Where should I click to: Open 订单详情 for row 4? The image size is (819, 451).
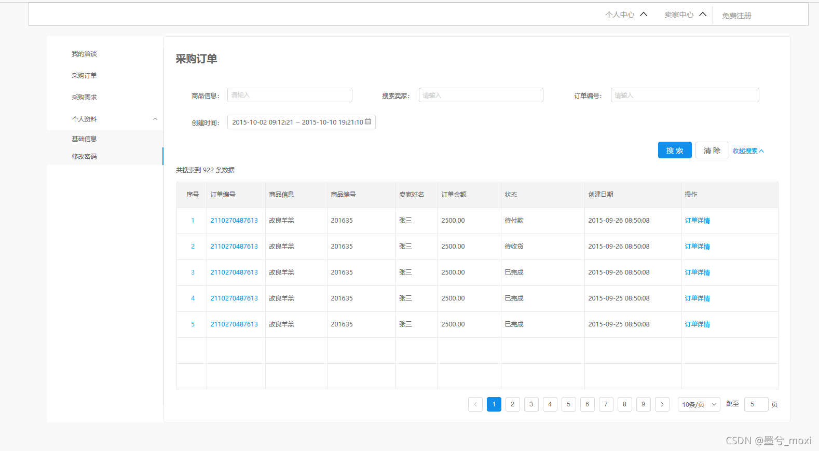coord(697,298)
